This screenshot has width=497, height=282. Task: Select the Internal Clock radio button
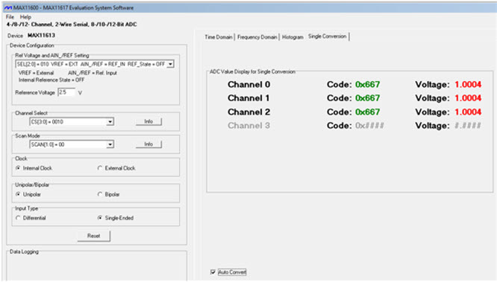coord(18,168)
